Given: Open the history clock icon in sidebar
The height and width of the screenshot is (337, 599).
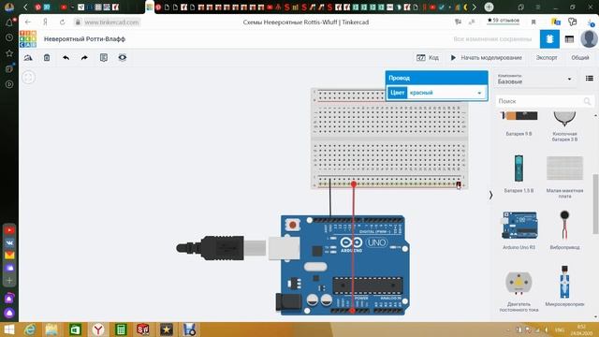Looking at the screenshot, I should pos(9,37).
